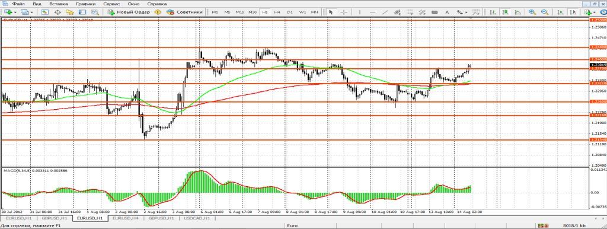Toggle the bar chart display mode
The width and height of the screenshot is (607, 229).
[x=493, y=12]
